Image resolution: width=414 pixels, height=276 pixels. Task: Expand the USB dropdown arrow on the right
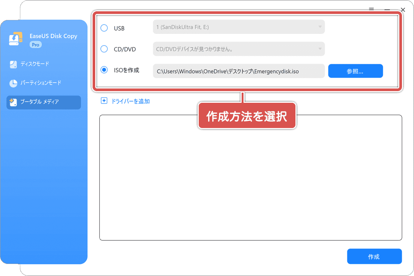(x=320, y=27)
